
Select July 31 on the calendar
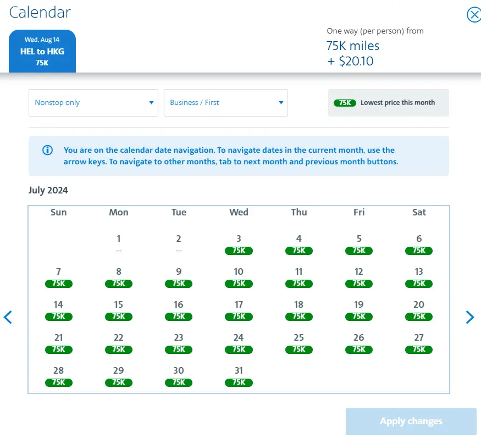click(x=239, y=376)
